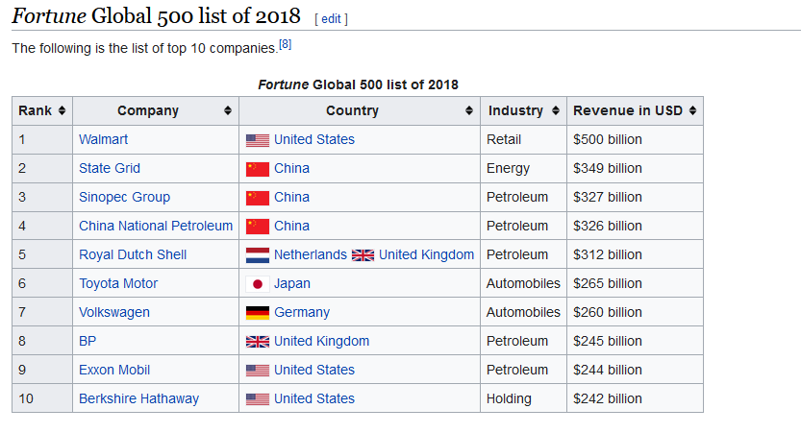Click the China flag in State Grid row
Image resolution: width=801 pixels, height=433 pixels.
click(x=258, y=169)
